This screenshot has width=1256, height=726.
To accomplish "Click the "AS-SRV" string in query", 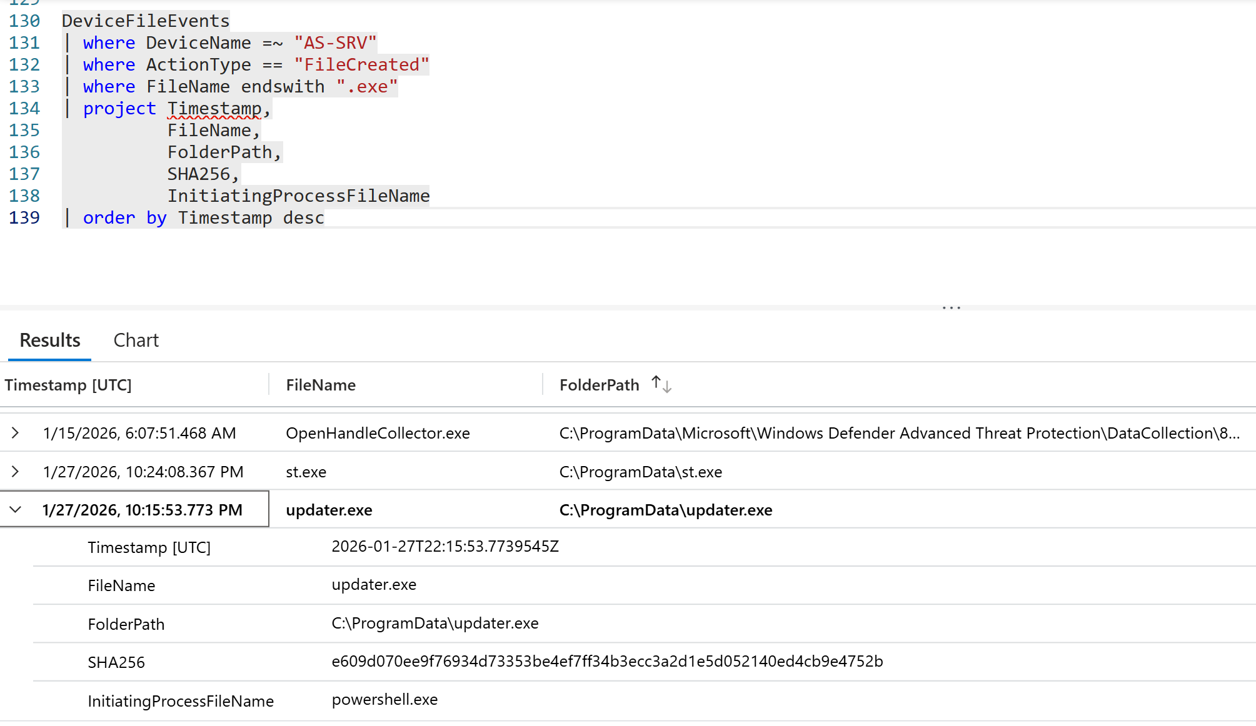I will pyautogui.click(x=335, y=43).
